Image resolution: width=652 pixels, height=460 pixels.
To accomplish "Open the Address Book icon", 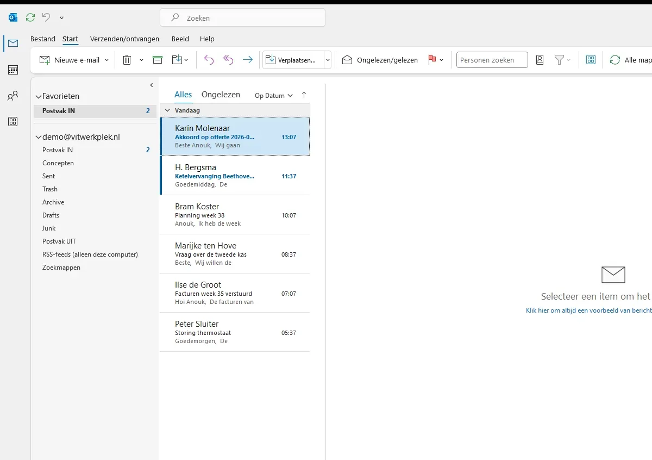I will point(540,60).
